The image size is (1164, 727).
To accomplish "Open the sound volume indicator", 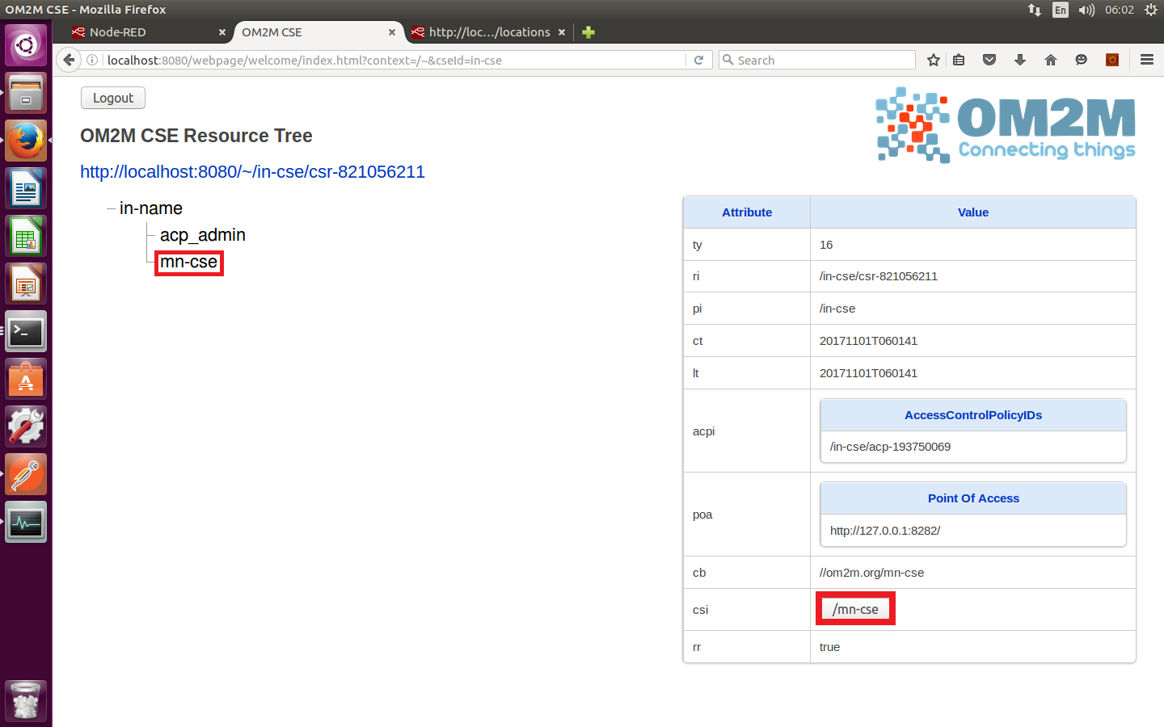I will 1086,10.
